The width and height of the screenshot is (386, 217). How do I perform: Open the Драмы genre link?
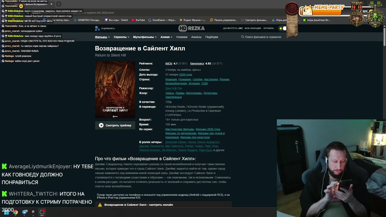pos(180,93)
